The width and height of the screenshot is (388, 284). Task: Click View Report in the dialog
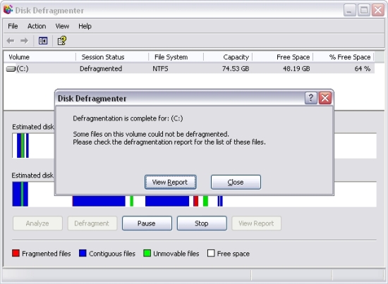171,182
